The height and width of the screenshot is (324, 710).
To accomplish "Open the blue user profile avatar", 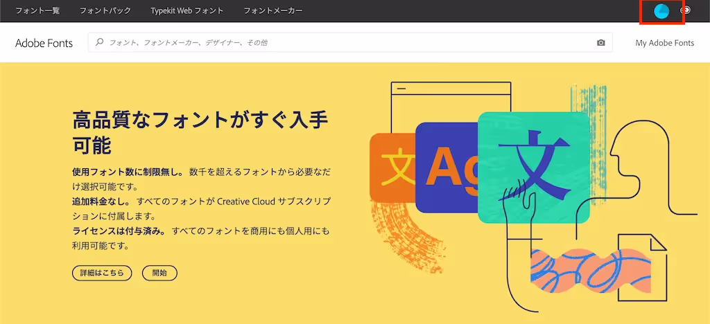I will click(661, 11).
